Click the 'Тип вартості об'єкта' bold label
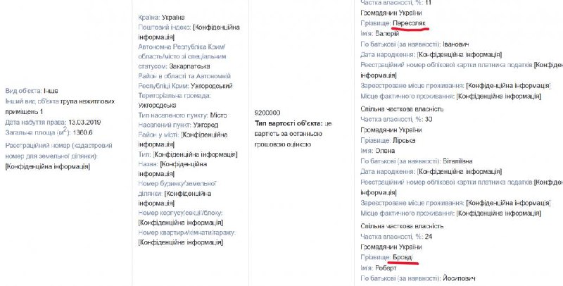The height and width of the screenshot is (286, 563). [x=289, y=123]
